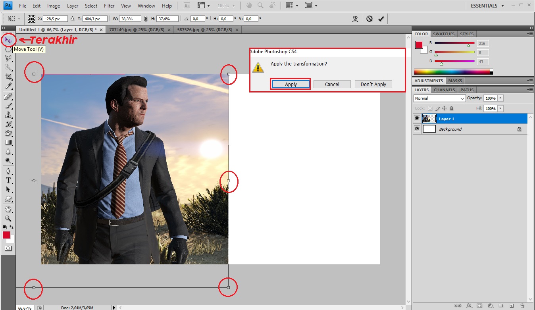Click the R red channel slider
This screenshot has height=310, width=535.
pyautogui.click(x=454, y=43)
